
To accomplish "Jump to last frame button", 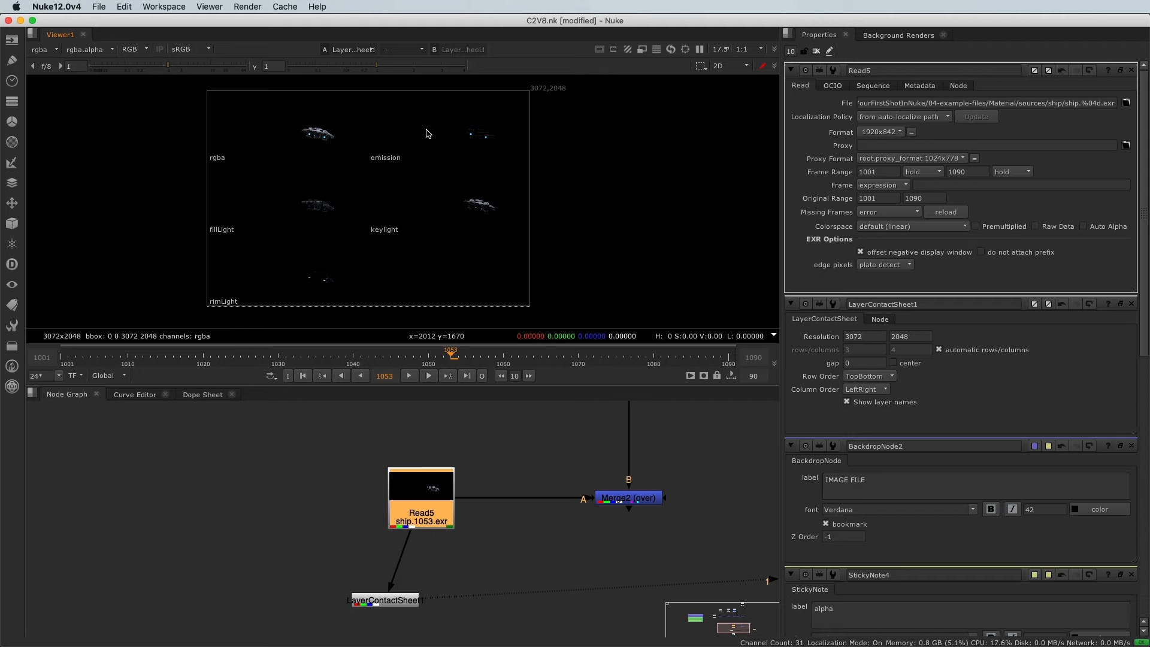I will (x=467, y=376).
